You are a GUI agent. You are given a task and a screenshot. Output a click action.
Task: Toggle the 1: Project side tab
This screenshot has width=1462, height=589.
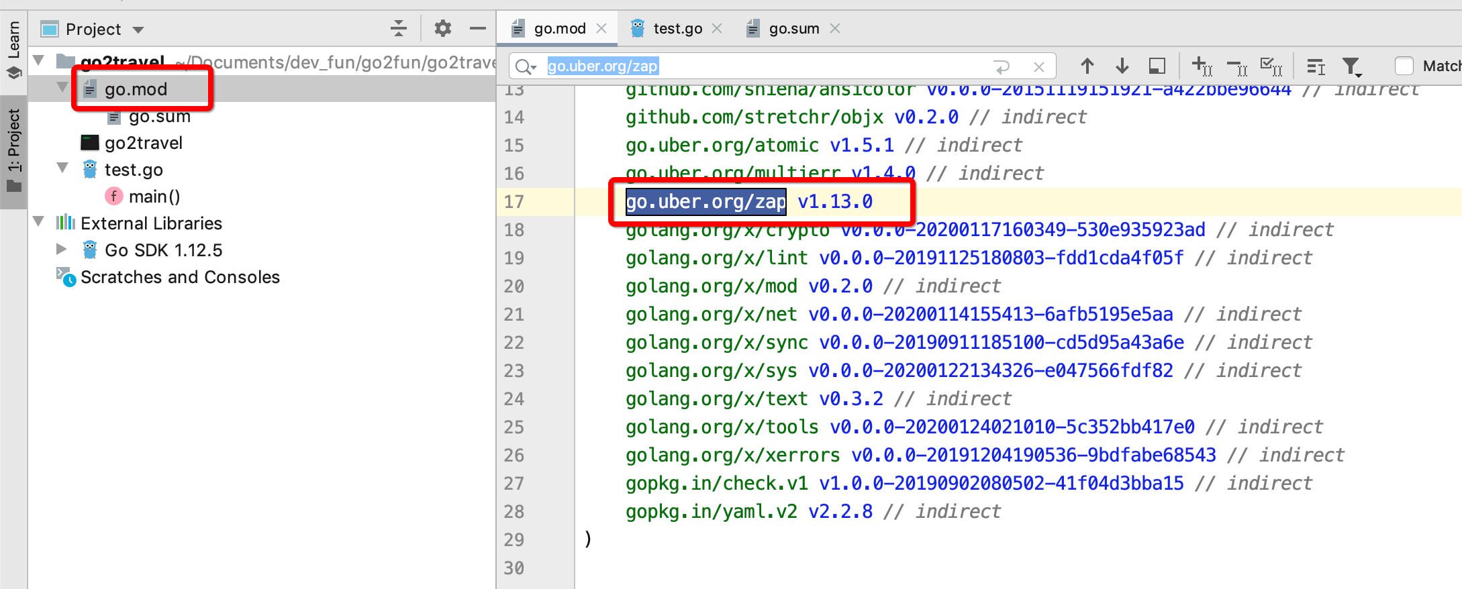tap(13, 151)
